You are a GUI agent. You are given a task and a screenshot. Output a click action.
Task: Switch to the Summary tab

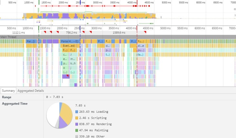coord(8,91)
